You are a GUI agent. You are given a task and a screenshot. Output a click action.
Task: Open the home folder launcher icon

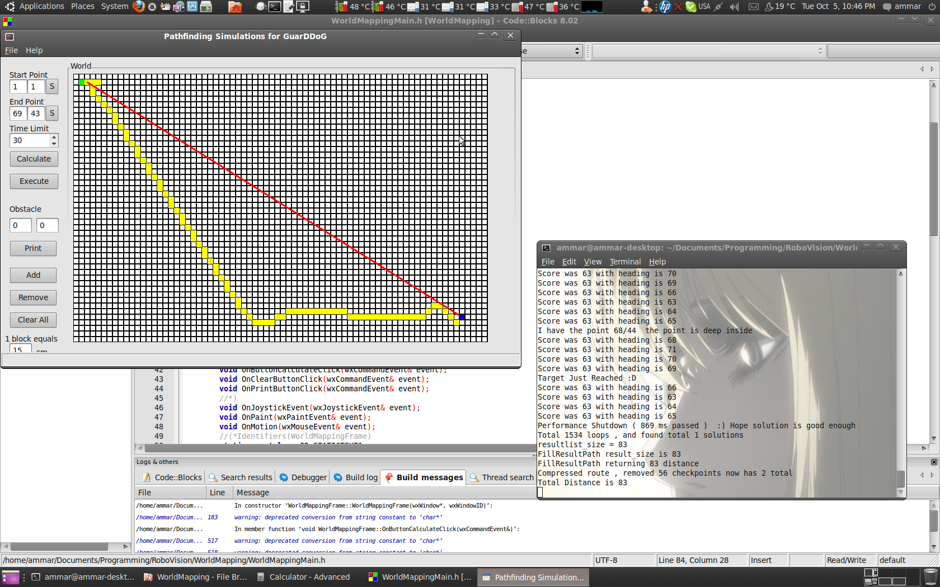(x=235, y=7)
